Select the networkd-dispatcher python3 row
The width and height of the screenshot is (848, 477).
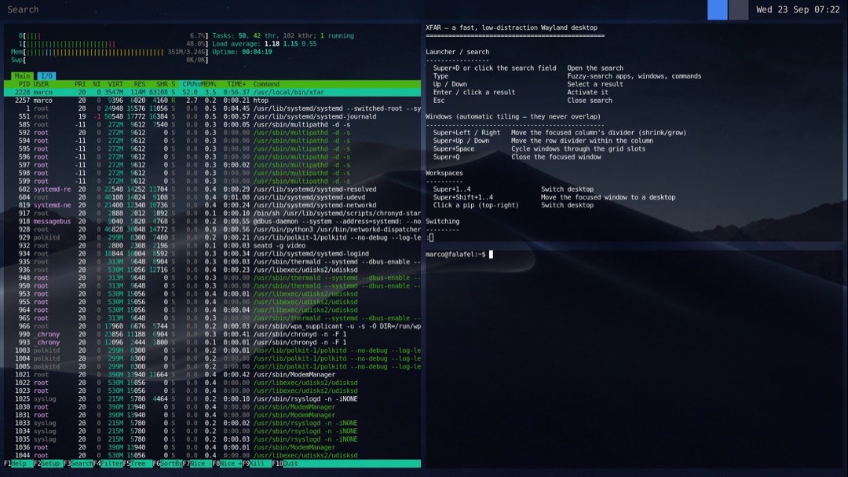[x=213, y=229]
